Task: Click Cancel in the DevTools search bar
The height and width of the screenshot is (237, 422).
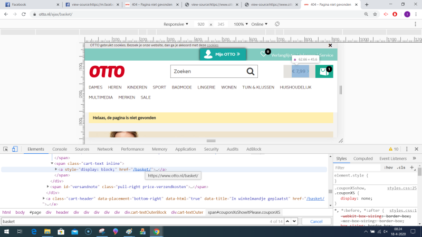Action: (316, 221)
